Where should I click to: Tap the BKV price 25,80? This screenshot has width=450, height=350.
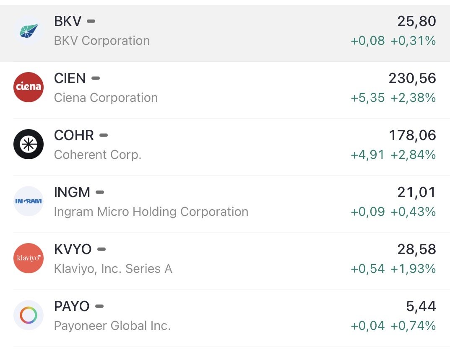tap(416, 21)
